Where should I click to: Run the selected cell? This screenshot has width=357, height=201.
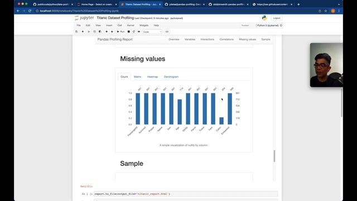120,32
